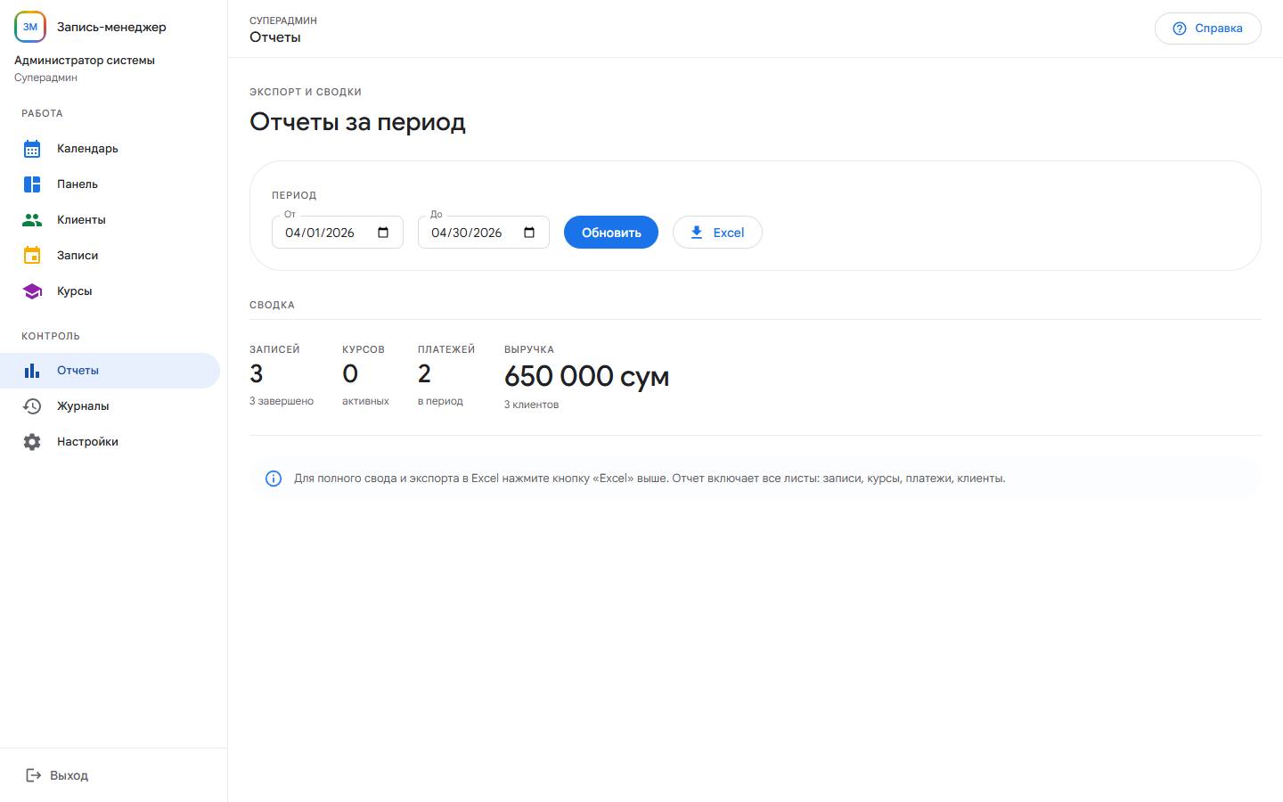Export the report with the Excel button
The image size is (1283, 802).
click(717, 233)
